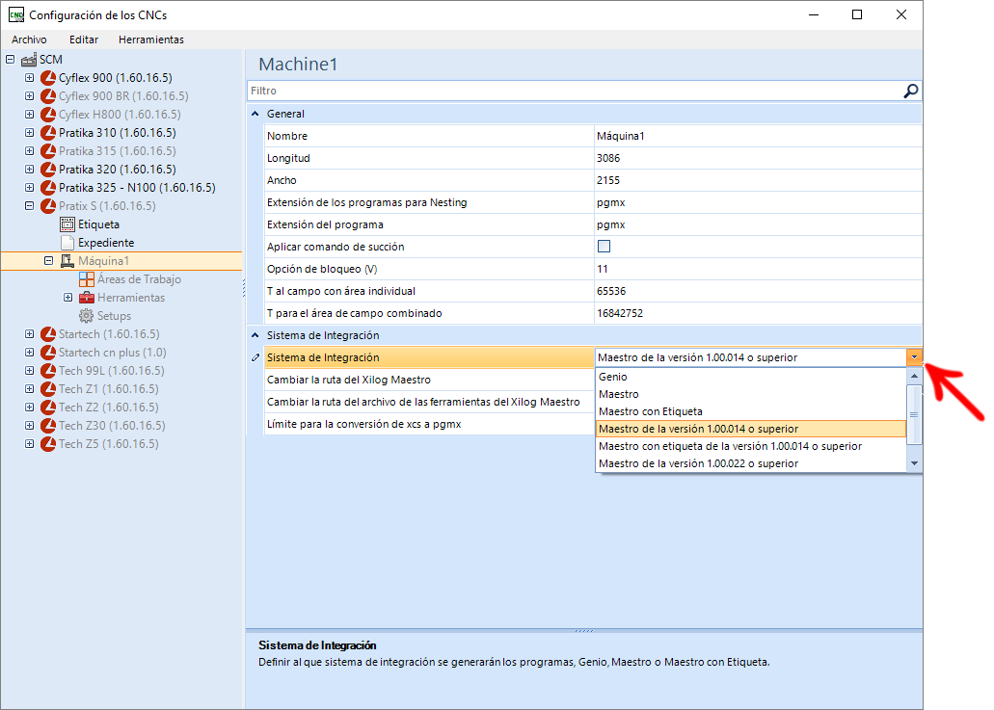Select the Etiqueta tree item
Image resolution: width=994 pixels, height=710 pixels.
[x=98, y=224]
